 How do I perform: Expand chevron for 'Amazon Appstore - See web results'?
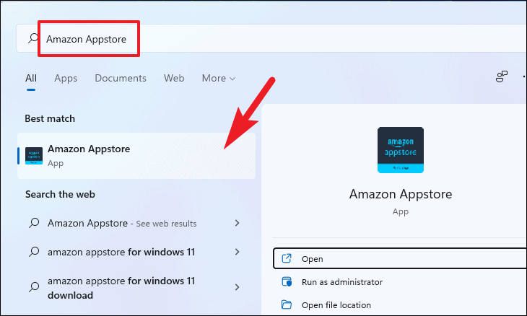tap(238, 223)
